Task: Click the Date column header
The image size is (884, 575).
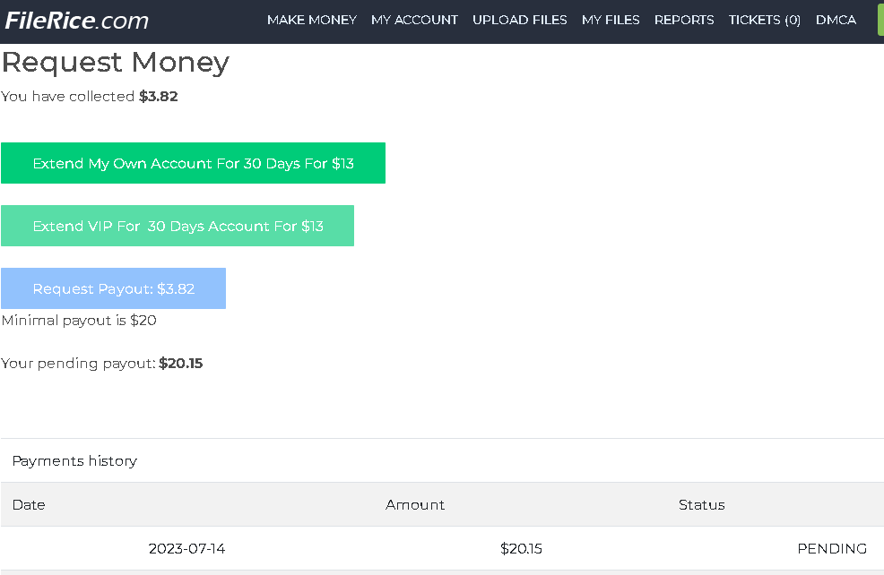Action: click(x=29, y=505)
